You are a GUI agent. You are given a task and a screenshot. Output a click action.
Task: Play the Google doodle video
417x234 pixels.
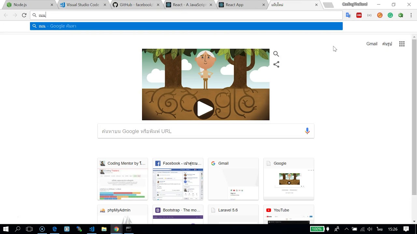pyautogui.click(x=204, y=109)
